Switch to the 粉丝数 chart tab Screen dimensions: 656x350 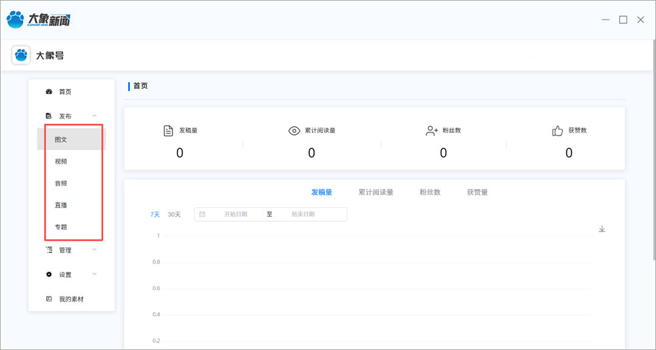point(430,192)
